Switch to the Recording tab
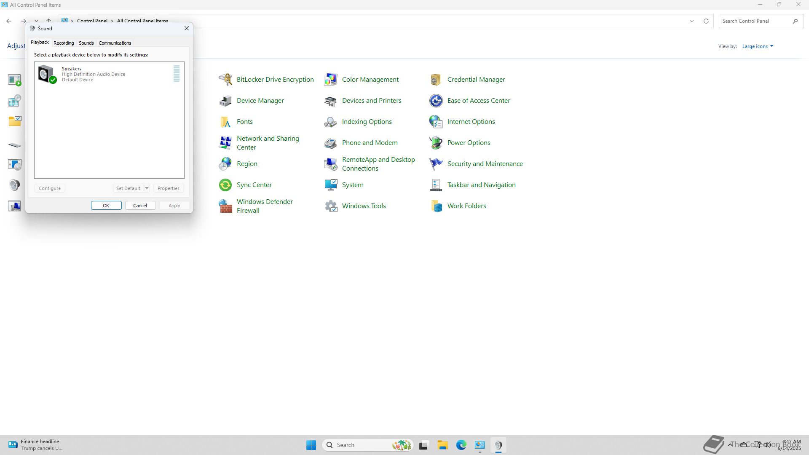The width and height of the screenshot is (809, 455). (64, 43)
